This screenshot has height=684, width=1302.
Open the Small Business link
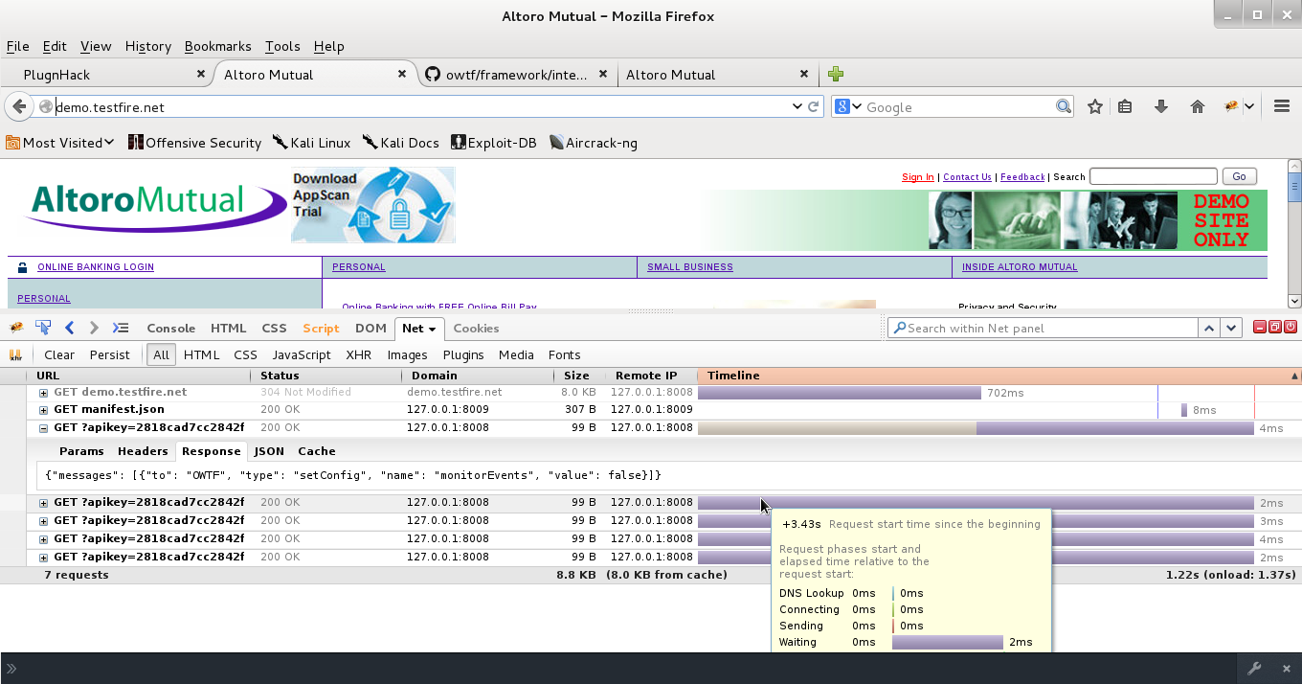click(x=690, y=267)
